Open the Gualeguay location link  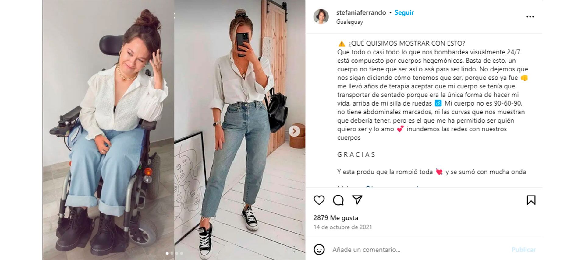[349, 22]
